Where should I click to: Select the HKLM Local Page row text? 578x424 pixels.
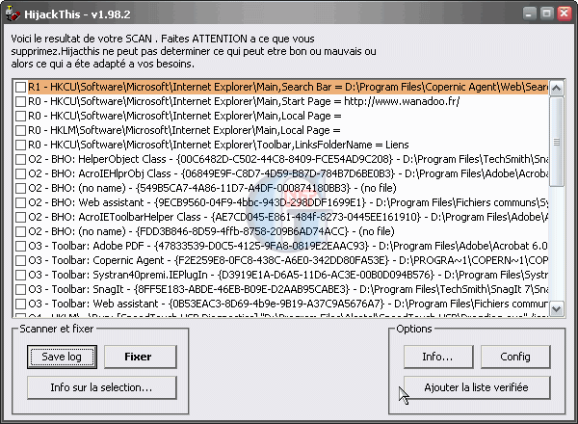click(x=184, y=130)
